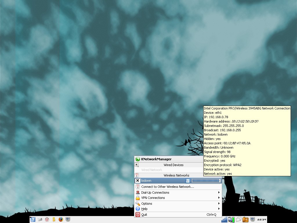Click 'Network active: yes' tooltip line

tap(218, 174)
